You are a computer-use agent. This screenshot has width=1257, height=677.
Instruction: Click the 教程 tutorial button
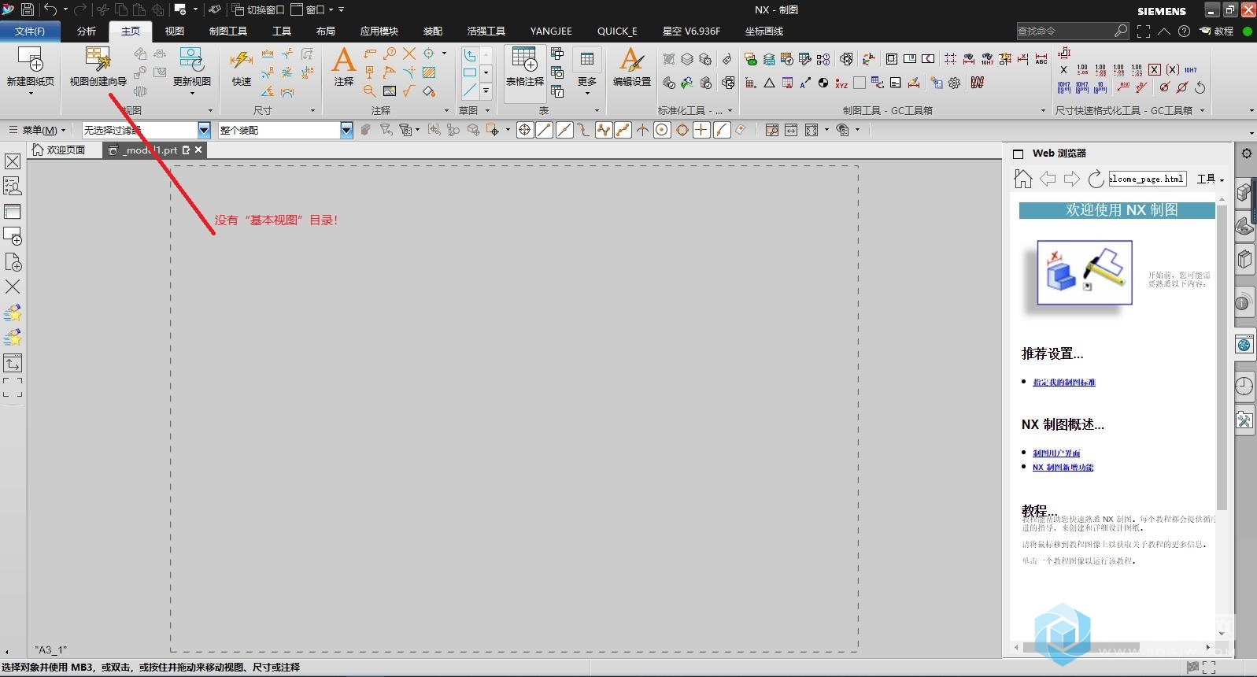point(1216,31)
